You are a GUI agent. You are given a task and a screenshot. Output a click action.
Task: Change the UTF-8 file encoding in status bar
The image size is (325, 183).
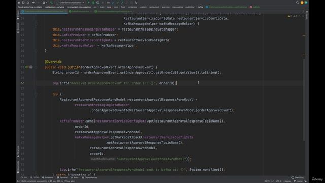[x=279, y=181]
